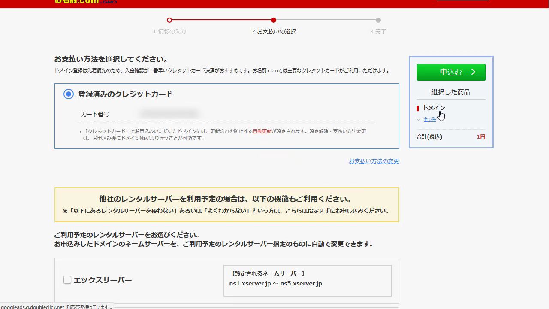This screenshot has width=549, height=309.
Task: Click the step 1 circle marker
Action: 169,20
